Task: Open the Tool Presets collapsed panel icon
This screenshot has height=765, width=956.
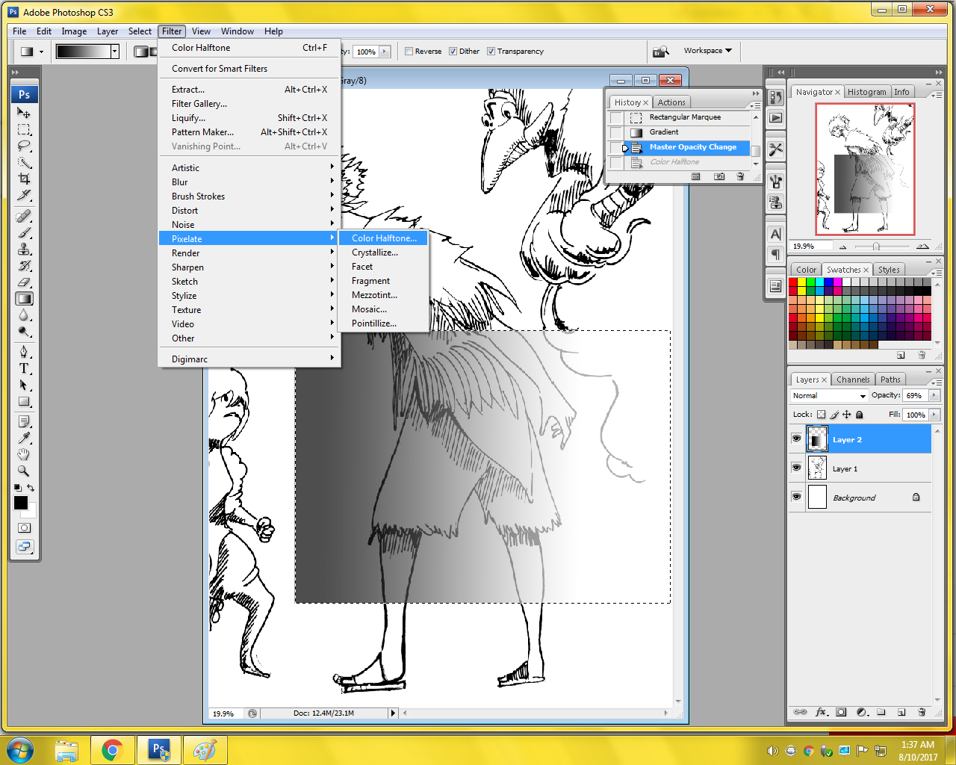Action: (x=775, y=149)
